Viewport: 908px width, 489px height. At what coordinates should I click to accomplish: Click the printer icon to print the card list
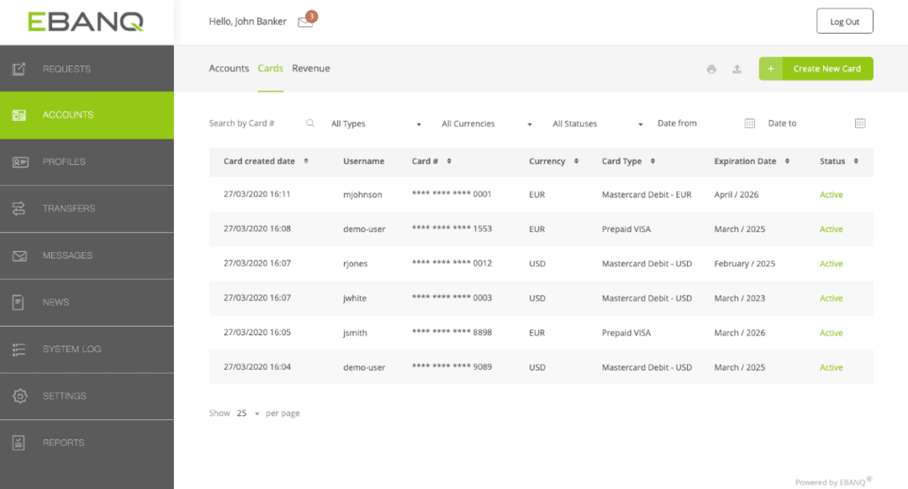coord(711,69)
